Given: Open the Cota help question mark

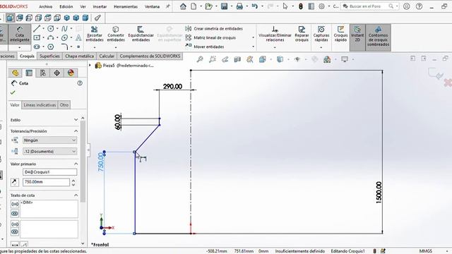Looking at the screenshot, I should (80, 83).
